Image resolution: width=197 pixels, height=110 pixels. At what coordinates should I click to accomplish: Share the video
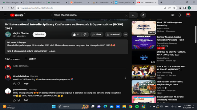tap(97, 35)
